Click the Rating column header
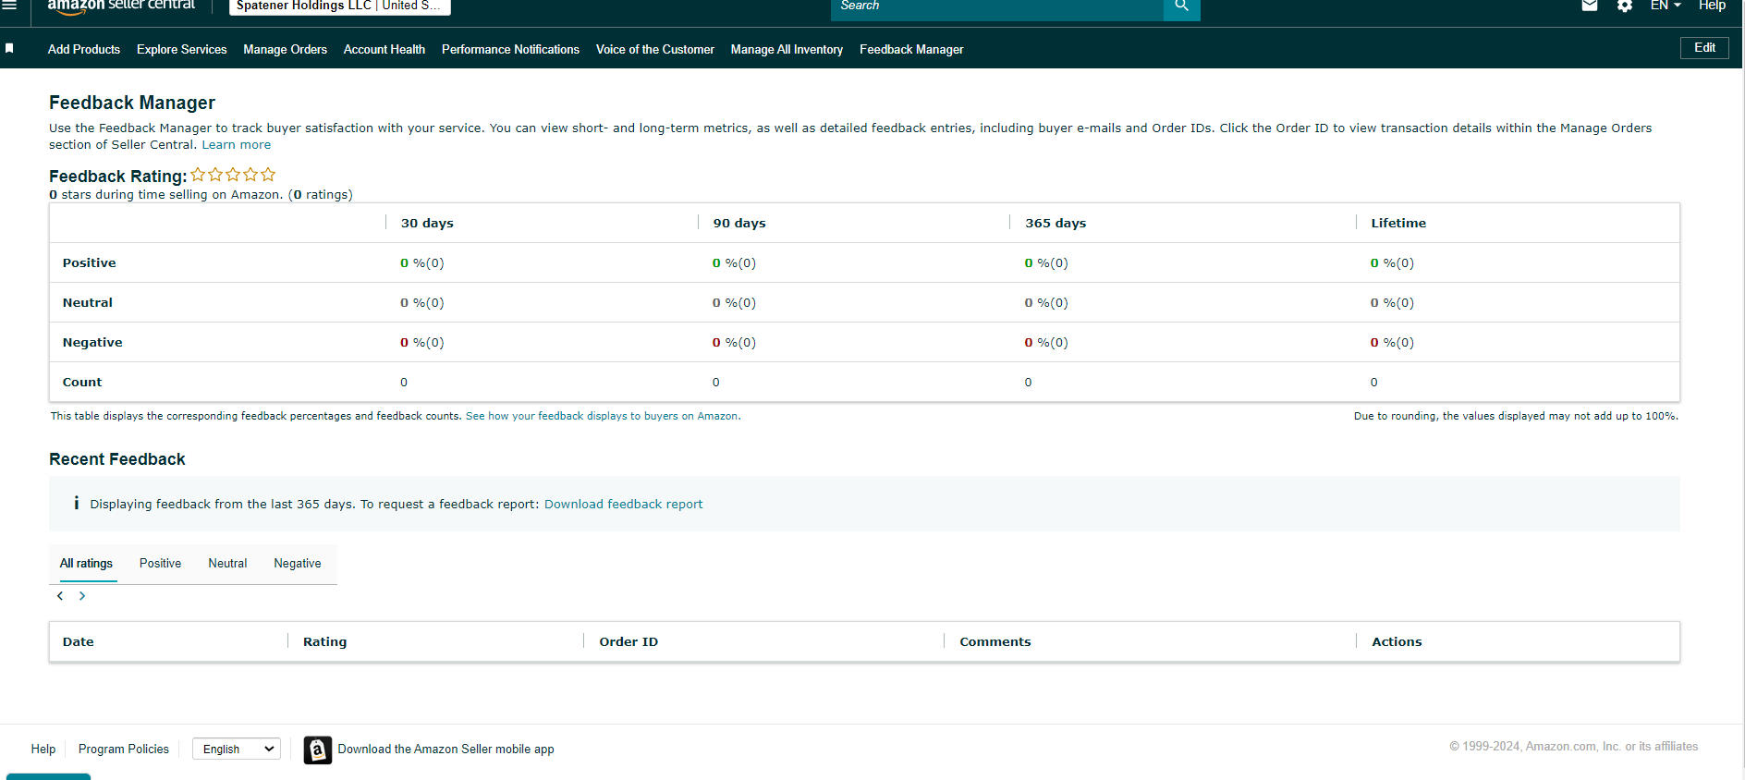 click(x=325, y=641)
